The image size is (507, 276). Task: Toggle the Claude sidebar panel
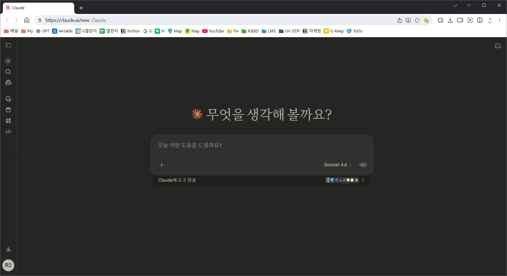point(8,45)
